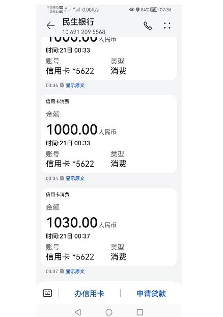Viewport: 223px width, 317px height.
Task: Select the middle 1000.00 人民币 transaction card
Action: tap(109, 134)
